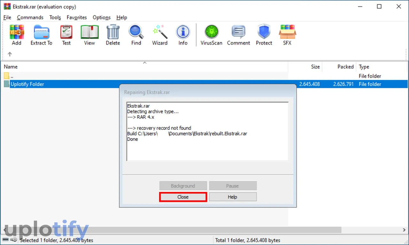Open the Options menu
Image resolution: width=409 pixels, height=245 pixels.
pyautogui.click(x=102, y=18)
